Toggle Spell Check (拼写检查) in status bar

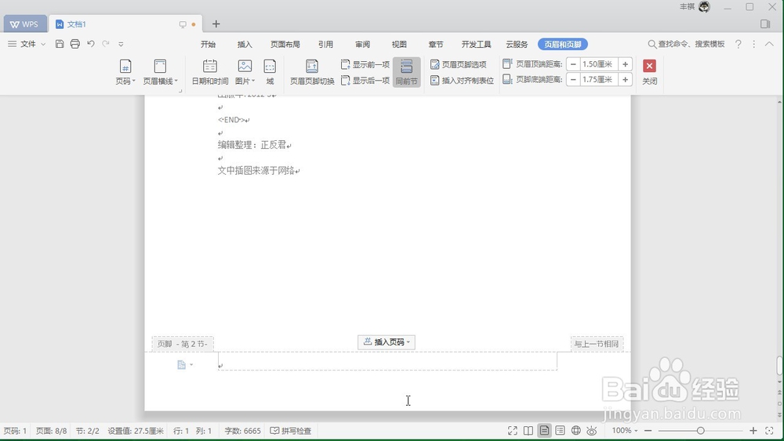click(x=291, y=431)
